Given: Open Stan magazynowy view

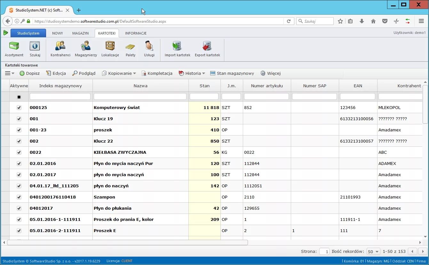Looking at the screenshot, I should (x=232, y=73).
